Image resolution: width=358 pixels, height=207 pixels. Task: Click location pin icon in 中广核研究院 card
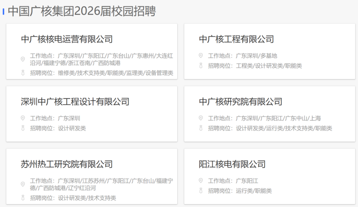[201, 118]
